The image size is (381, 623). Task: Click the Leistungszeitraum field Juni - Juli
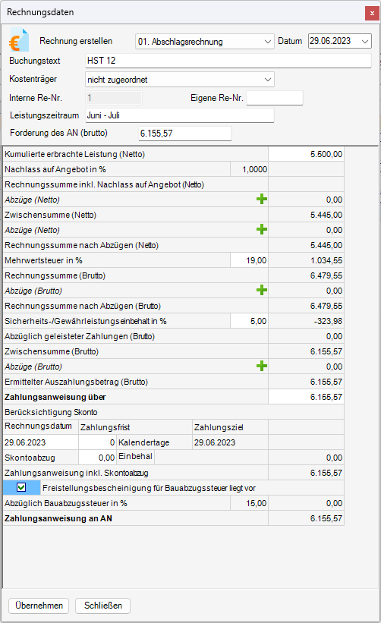pos(180,115)
